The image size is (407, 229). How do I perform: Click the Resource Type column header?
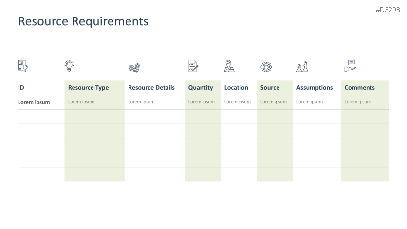[88, 88]
